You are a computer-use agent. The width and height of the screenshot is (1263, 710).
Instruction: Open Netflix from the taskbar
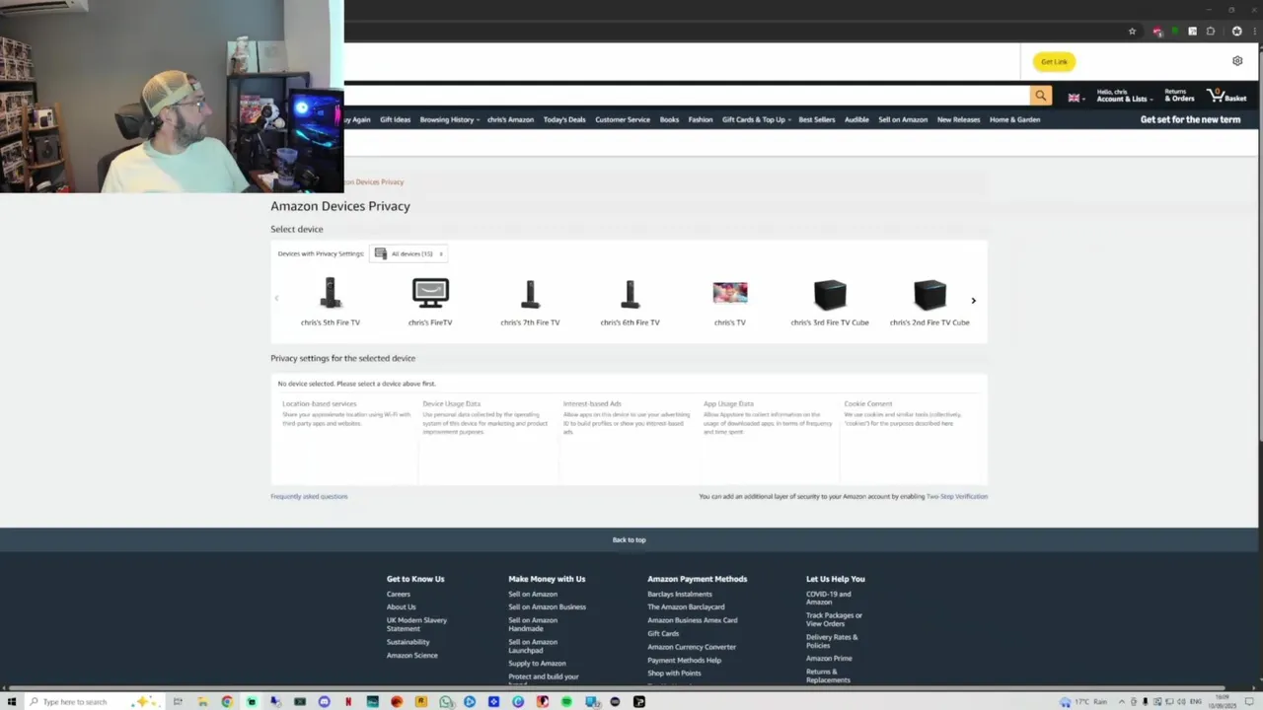point(348,702)
